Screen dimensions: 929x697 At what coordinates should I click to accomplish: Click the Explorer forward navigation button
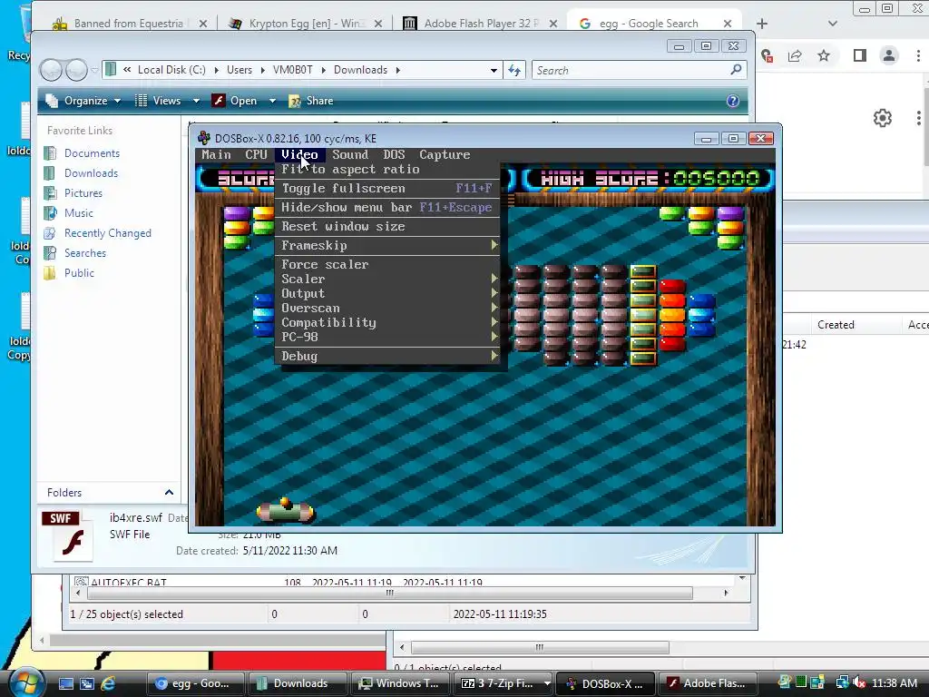point(76,71)
